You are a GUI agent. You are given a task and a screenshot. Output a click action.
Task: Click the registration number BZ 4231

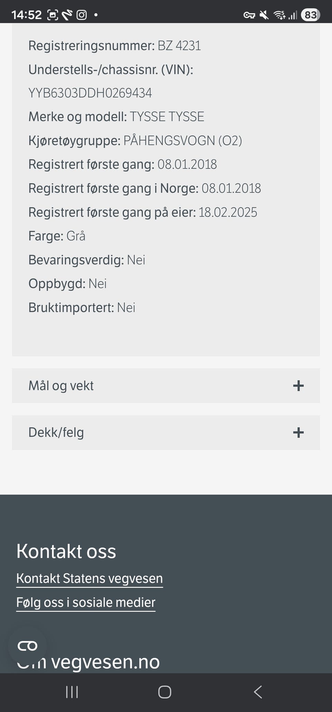179,46
